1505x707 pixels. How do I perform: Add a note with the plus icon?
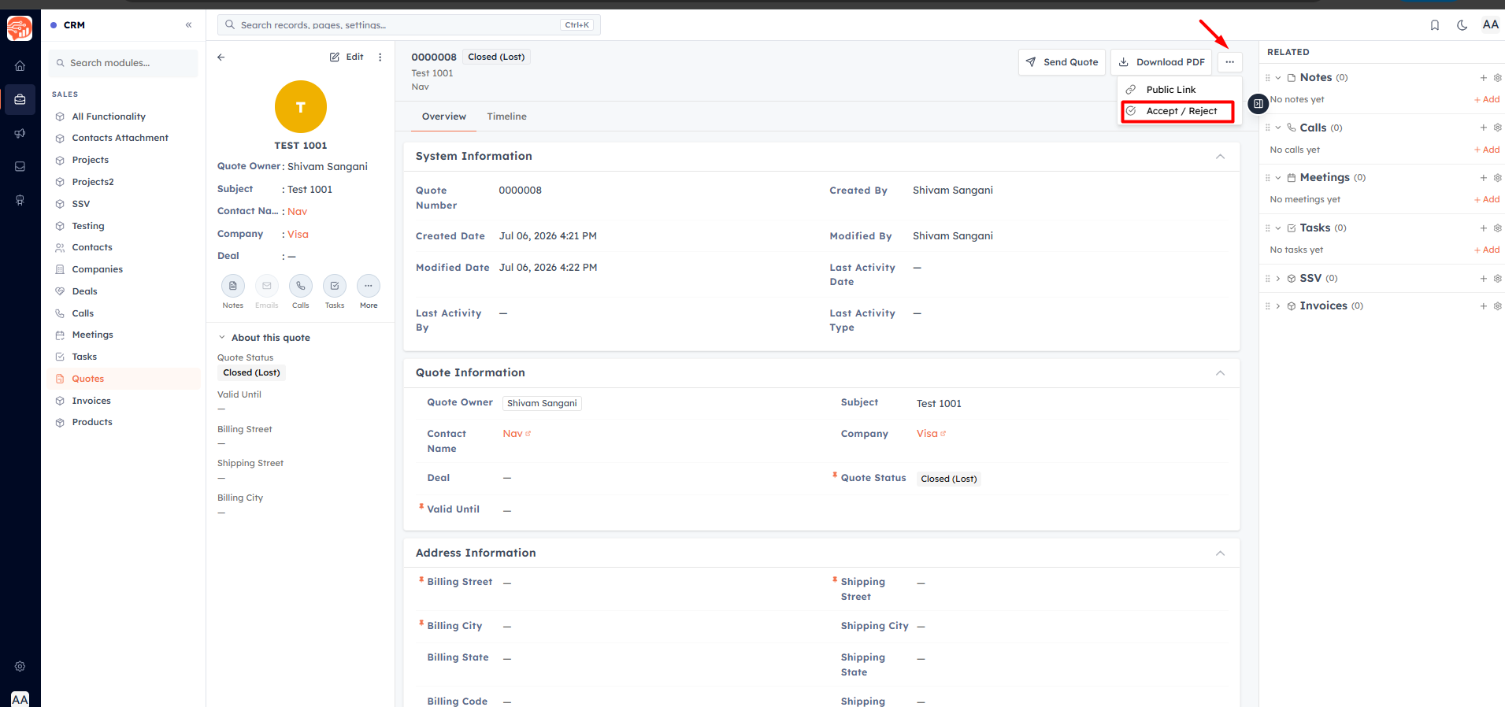point(1484,78)
